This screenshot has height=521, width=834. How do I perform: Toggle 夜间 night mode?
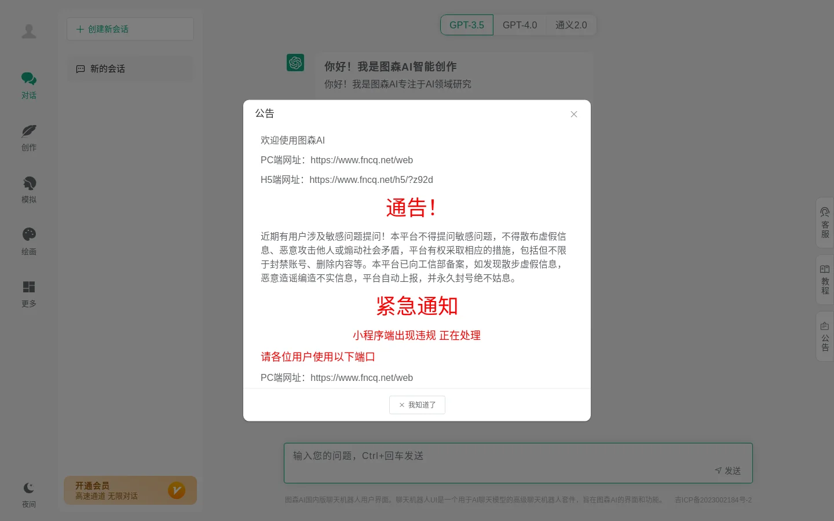pyautogui.click(x=29, y=495)
